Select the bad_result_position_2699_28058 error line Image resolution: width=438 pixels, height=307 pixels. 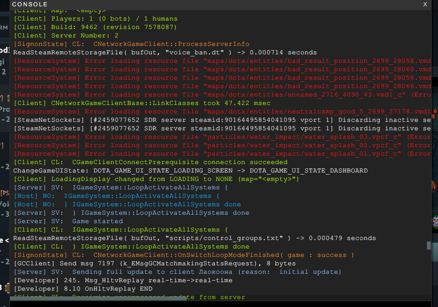pyautogui.click(x=222, y=61)
